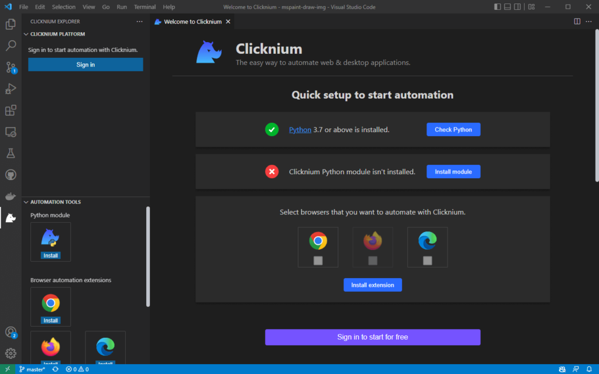599x374 pixels.
Task: Click the VS Code logo in title bar
Action: tap(8, 7)
